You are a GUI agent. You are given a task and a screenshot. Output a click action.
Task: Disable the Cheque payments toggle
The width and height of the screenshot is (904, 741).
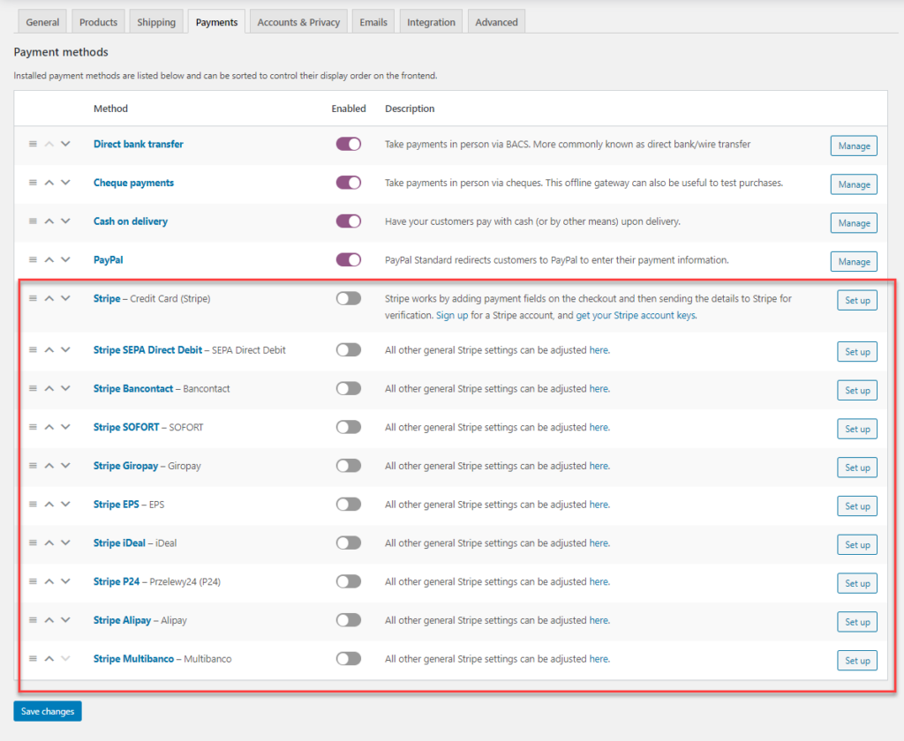coord(349,183)
